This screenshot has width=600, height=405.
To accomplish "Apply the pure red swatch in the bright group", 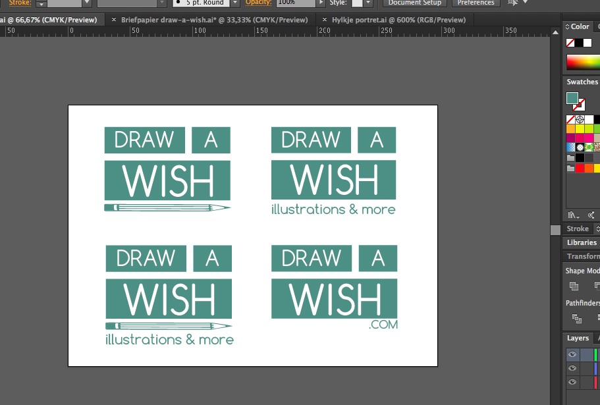I will coord(580,168).
